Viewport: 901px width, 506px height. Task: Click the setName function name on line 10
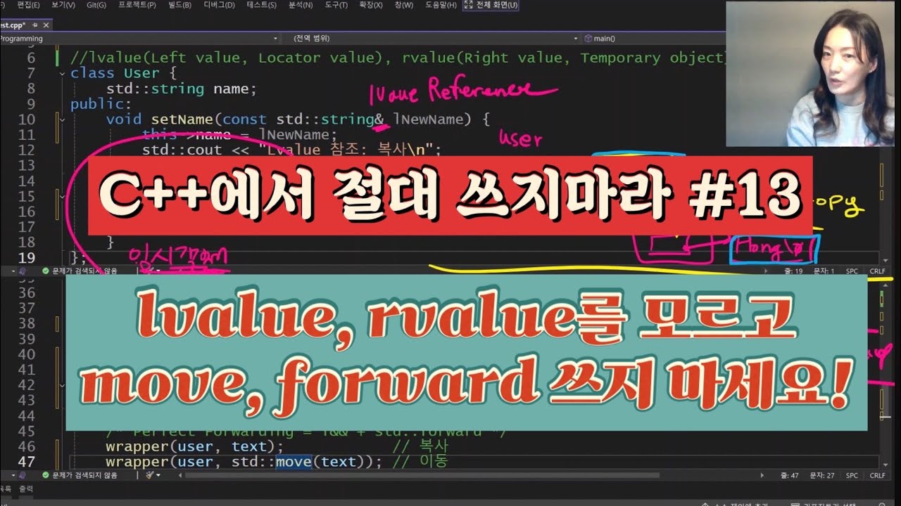click(181, 119)
